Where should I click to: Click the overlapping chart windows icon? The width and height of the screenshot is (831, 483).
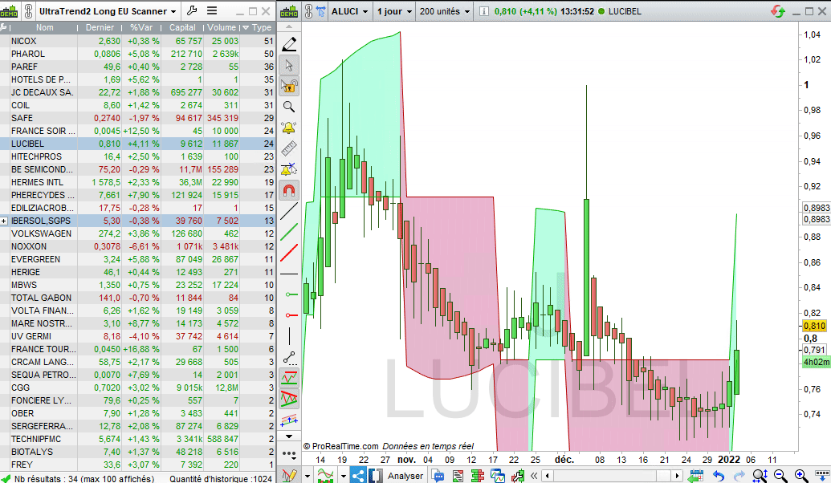tap(498, 476)
